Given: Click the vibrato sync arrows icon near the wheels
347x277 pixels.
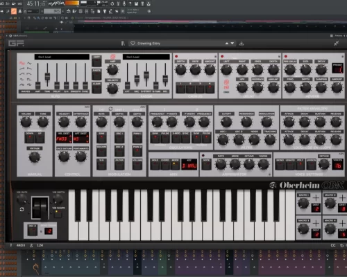Looking at the screenshot, I should 22,209.
